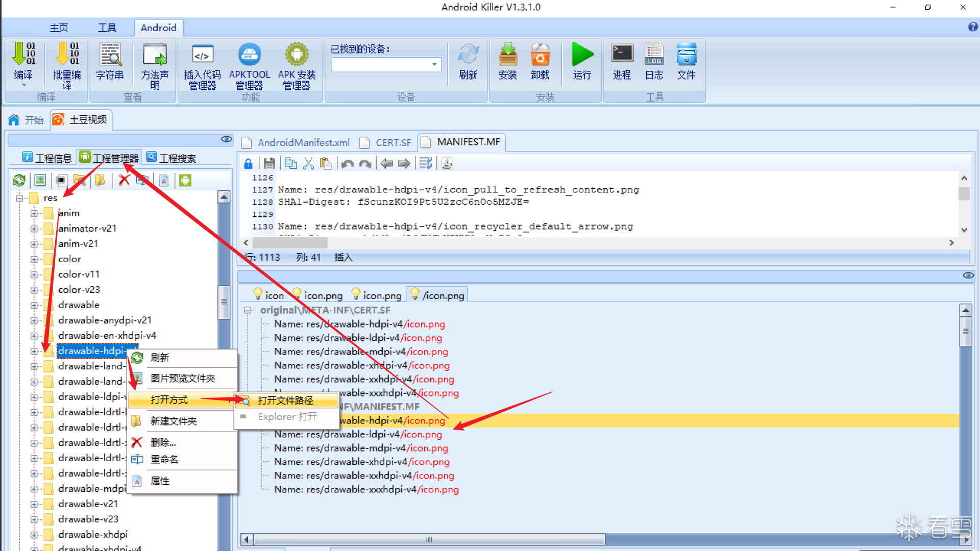Viewport: 980px width, 551px height.
Task: Collapse the res folder node
Action: coord(19,198)
